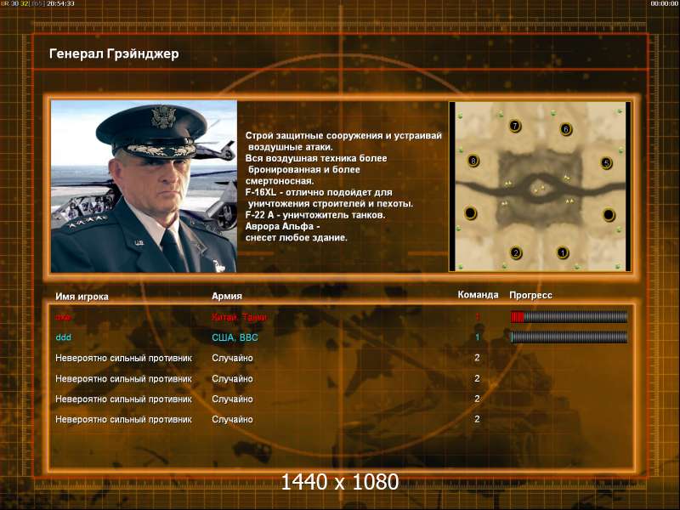
Task: Select the unnumbered black start spot below 5
Action: coord(609,215)
